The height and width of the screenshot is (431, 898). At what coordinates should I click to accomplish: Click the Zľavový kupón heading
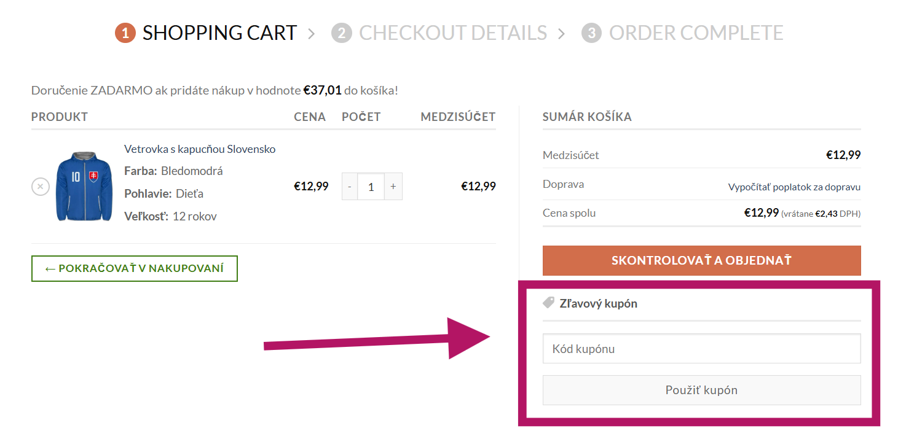(x=598, y=303)
